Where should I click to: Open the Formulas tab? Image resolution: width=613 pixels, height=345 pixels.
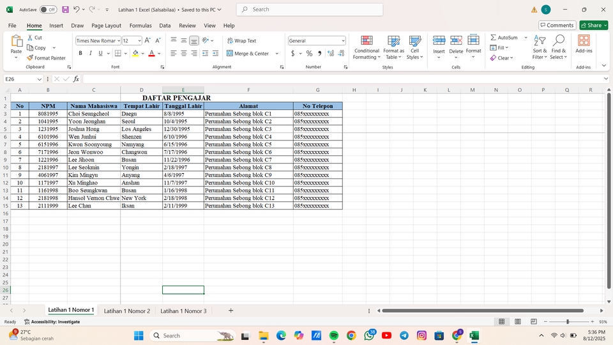coord(140,26)
